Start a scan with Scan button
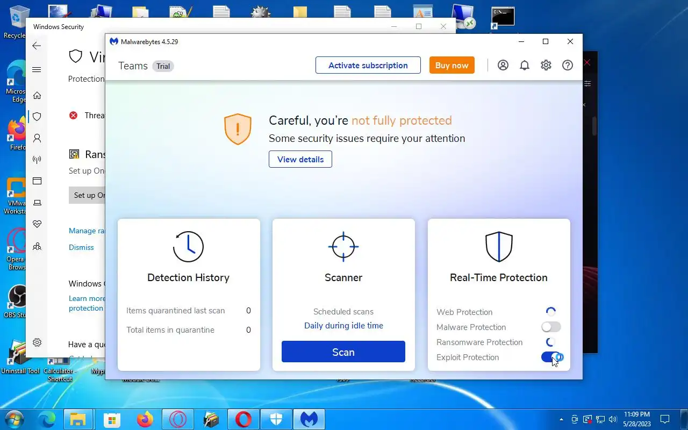 [343, 352]
